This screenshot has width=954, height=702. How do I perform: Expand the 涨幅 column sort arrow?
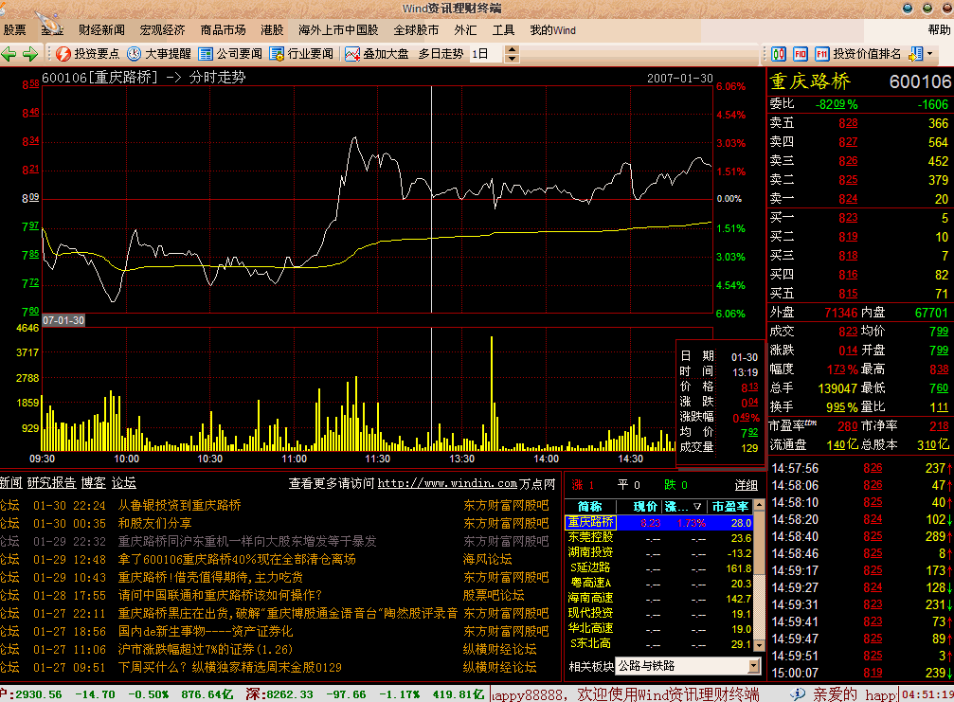pyautogui.click(x=697, y=507)
